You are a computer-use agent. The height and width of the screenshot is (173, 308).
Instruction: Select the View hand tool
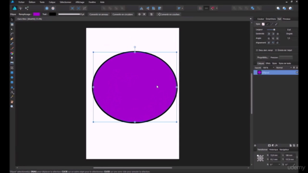12,102
